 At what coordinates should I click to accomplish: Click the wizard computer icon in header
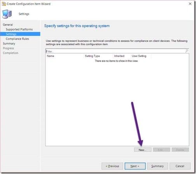[7, 14]
